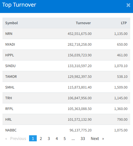
Task: Go to page 3 of results
Action: point(49,139)
